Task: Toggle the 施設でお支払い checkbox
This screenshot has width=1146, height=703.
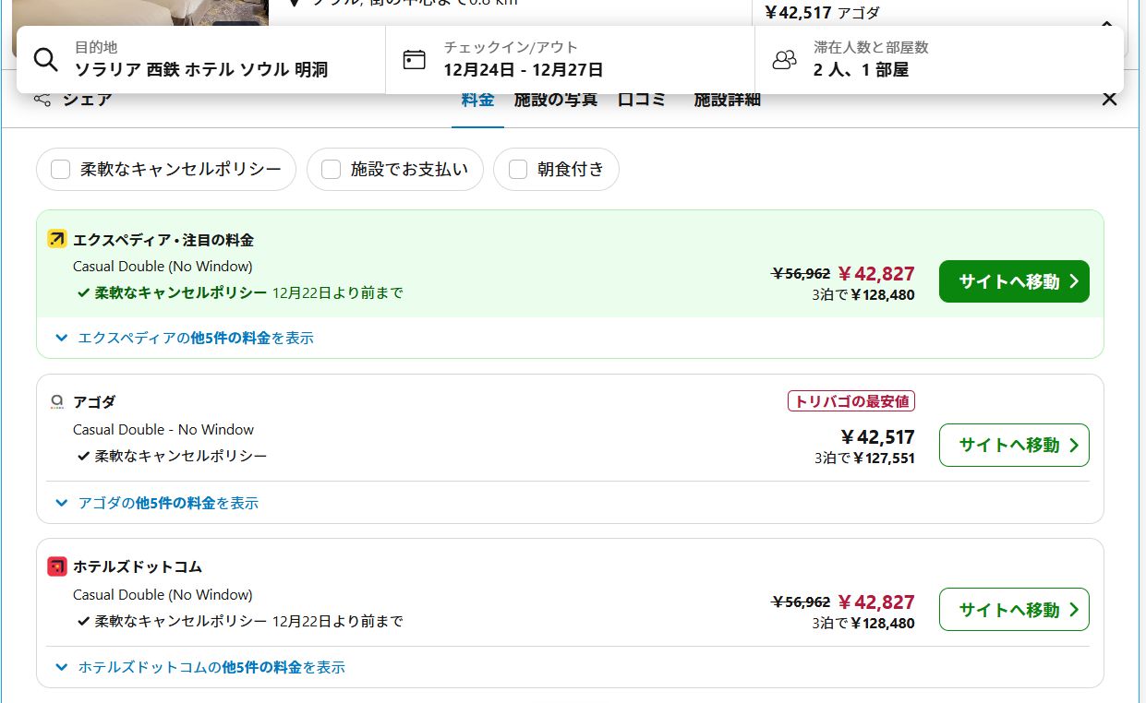Action: (332, 170)
